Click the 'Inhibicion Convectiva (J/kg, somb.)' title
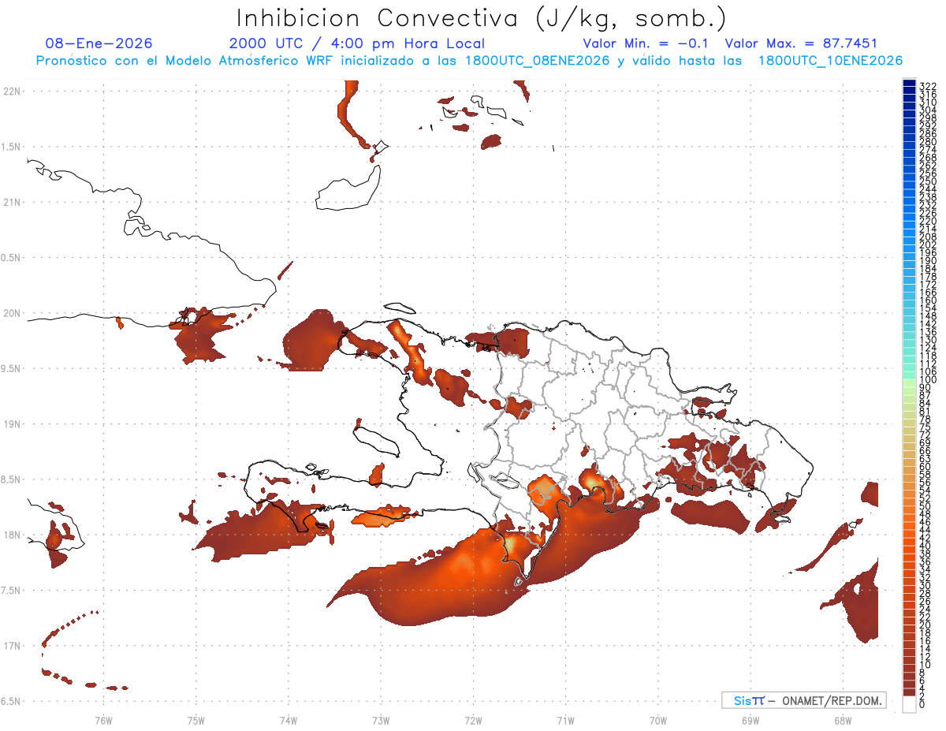Viewport: 946px width, 731px height. click(x=482, y=19)
